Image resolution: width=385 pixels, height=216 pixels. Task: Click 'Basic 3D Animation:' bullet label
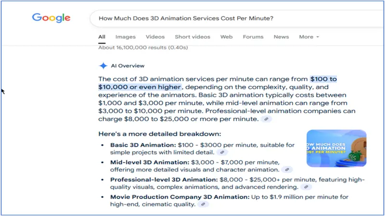coord(143,145)
